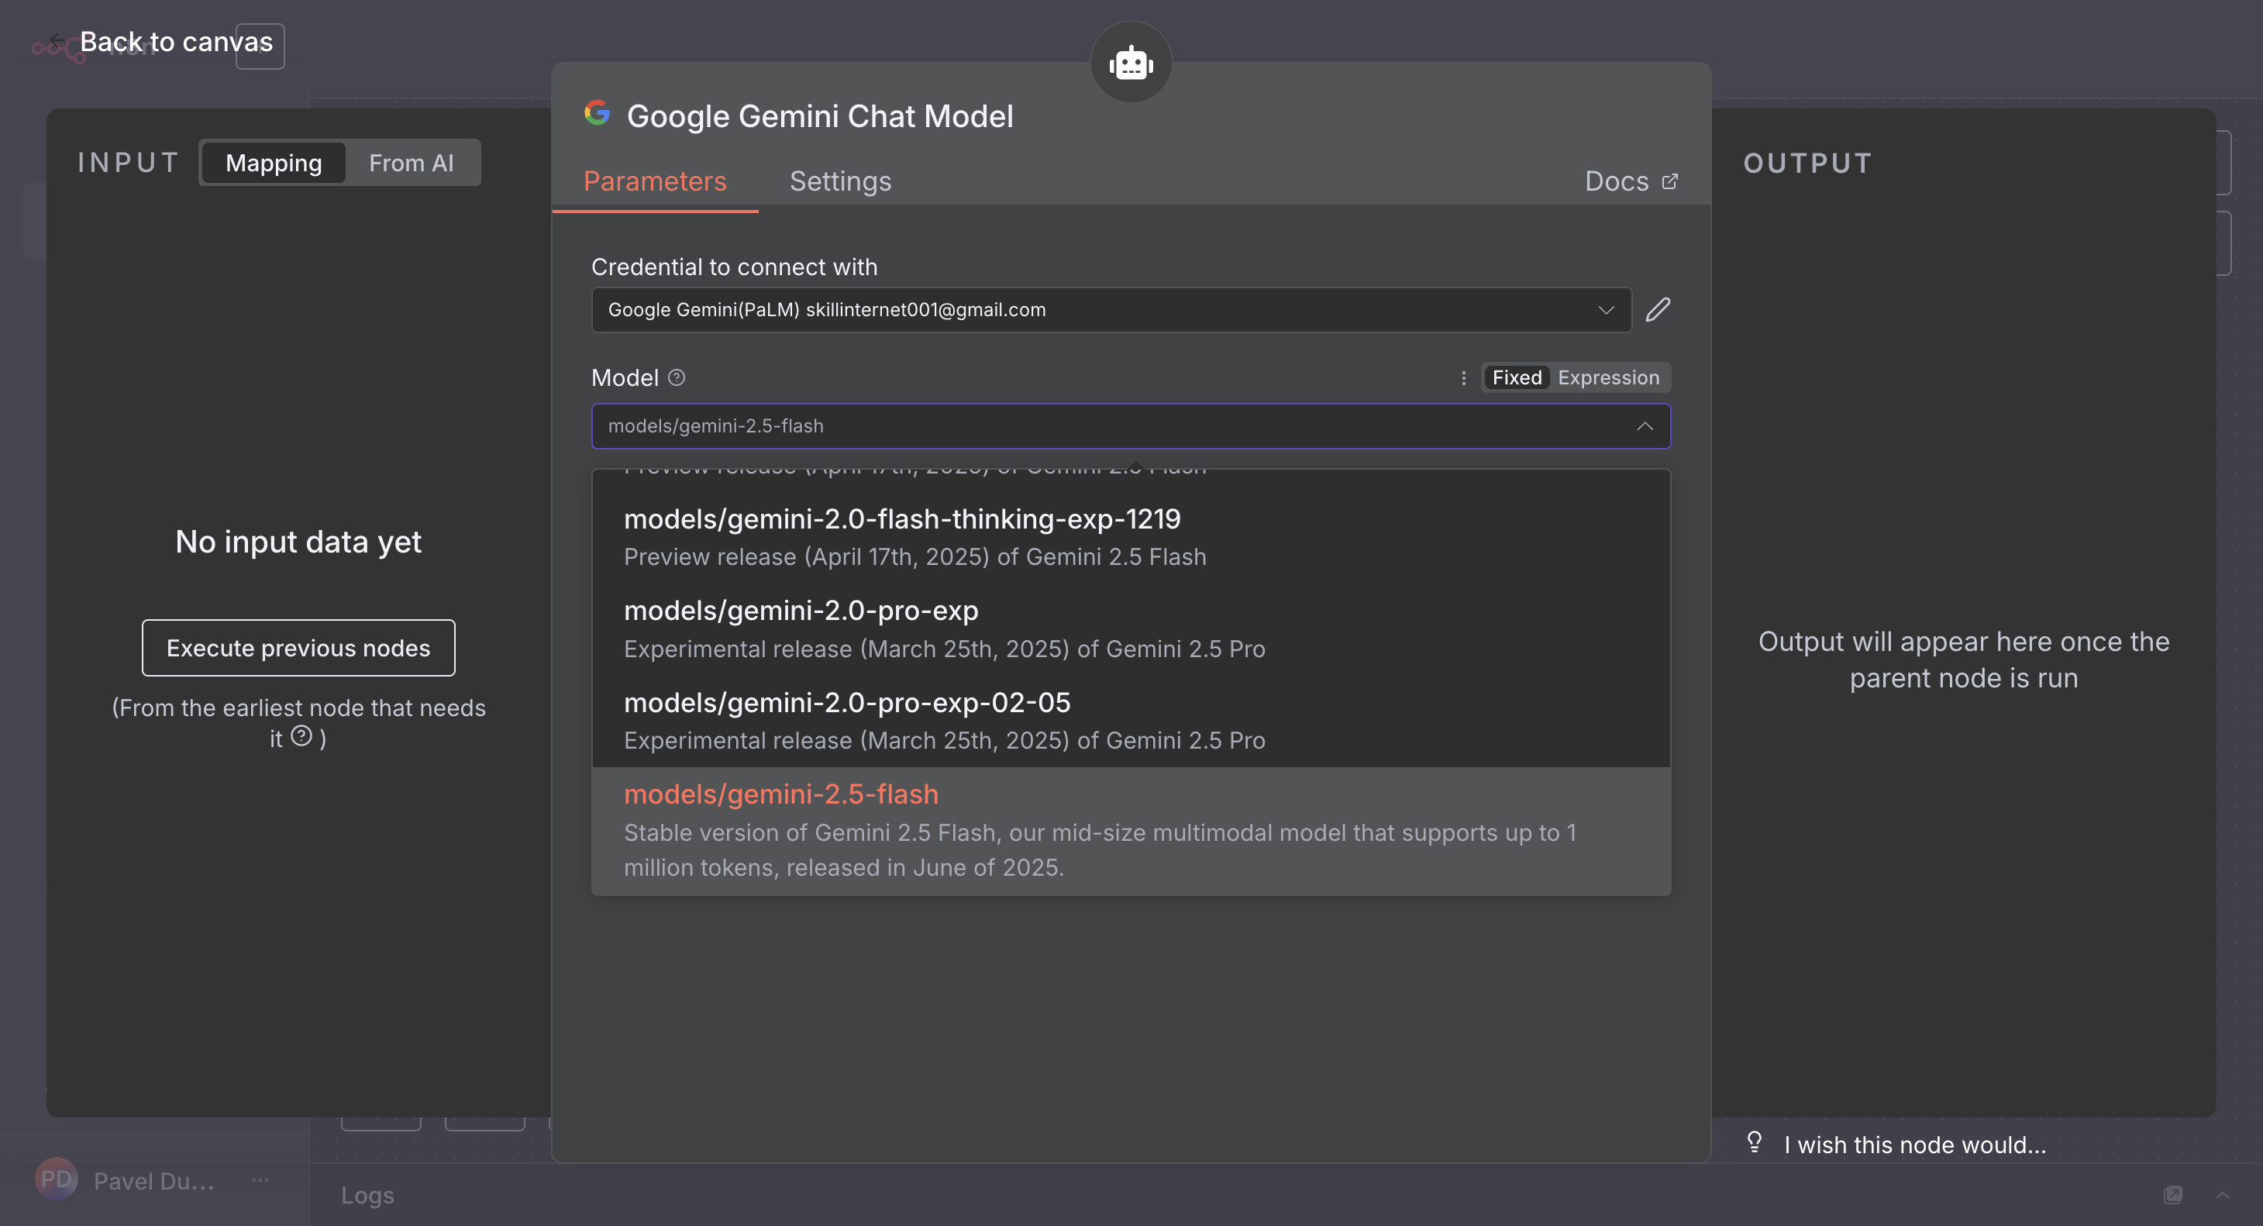Switch to the Parameters tab
Viewport: 2263px width, 1226px height.
coord(654,181)
